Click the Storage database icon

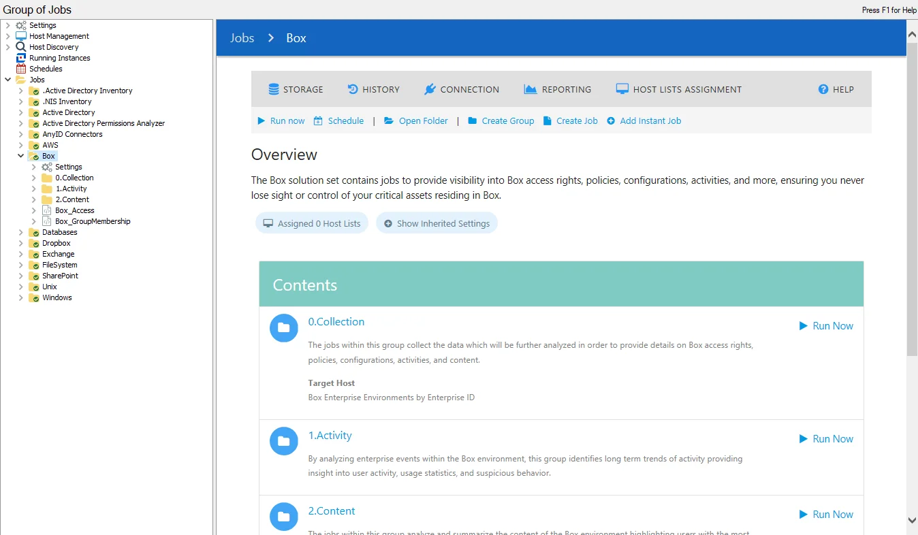274,89
